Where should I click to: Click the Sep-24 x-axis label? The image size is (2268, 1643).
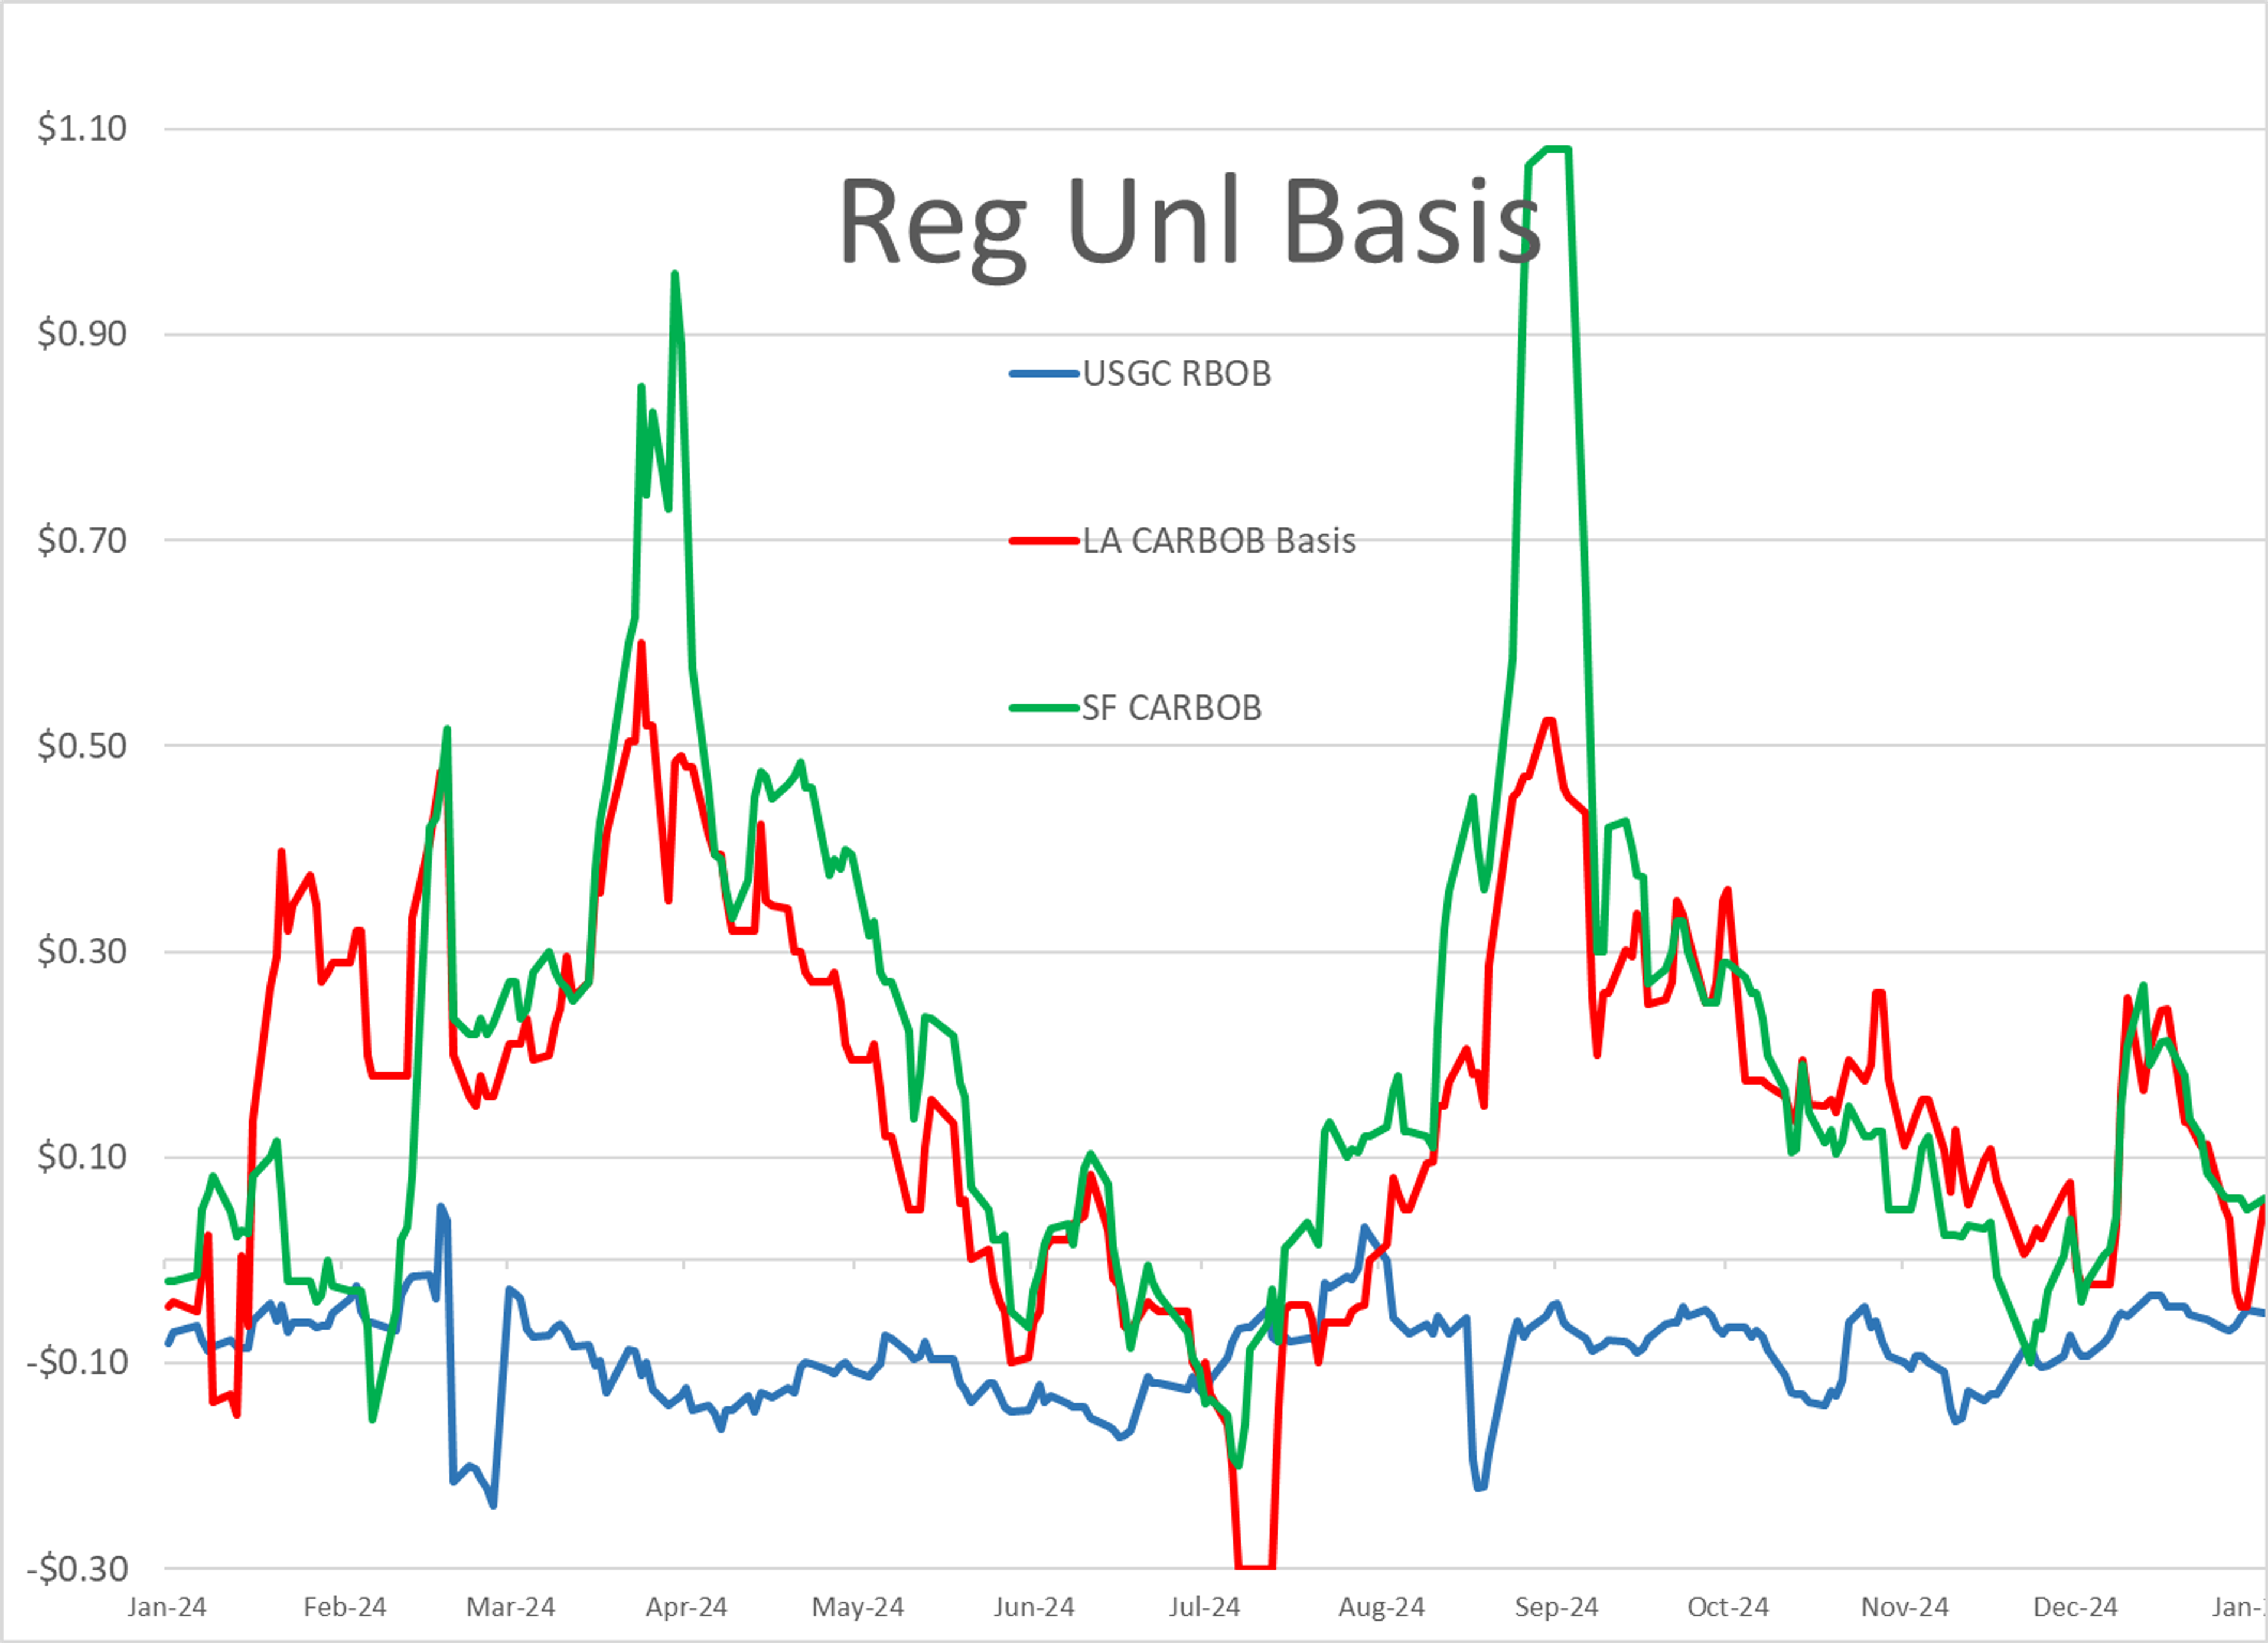(1556, 1607)
